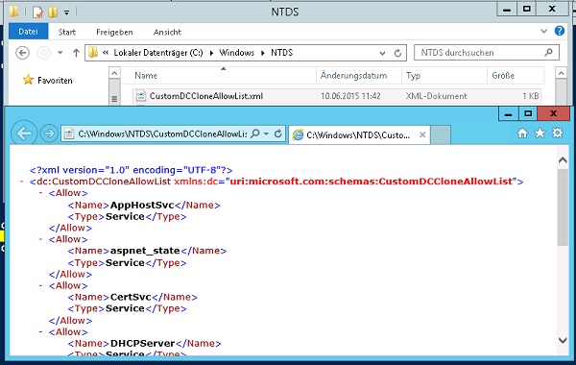Expand the Explorer ribbon chevron
The height and width of the screenshot is (365, 576).
coord(543,32)
